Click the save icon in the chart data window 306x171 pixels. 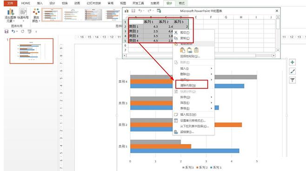click(x=133, y=11)
